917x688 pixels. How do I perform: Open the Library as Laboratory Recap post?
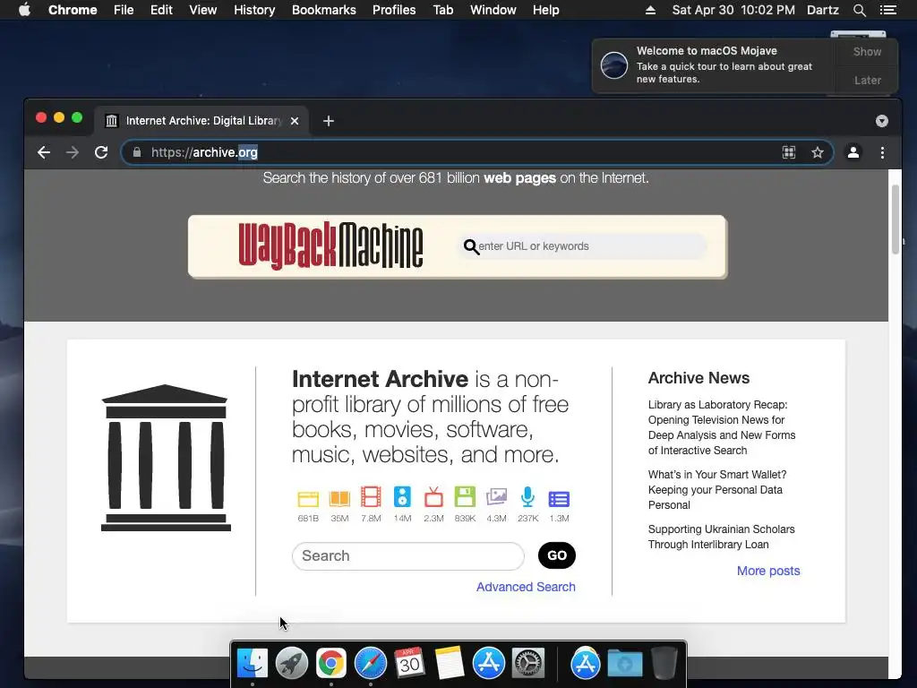(x=722, y=427)
